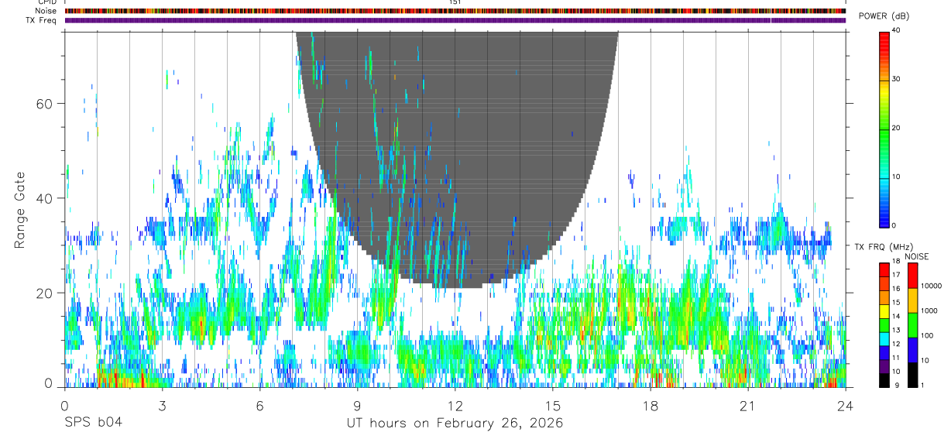Click the 'CPID' row label at top
951x439 pixels.
(x=46, y=2)
